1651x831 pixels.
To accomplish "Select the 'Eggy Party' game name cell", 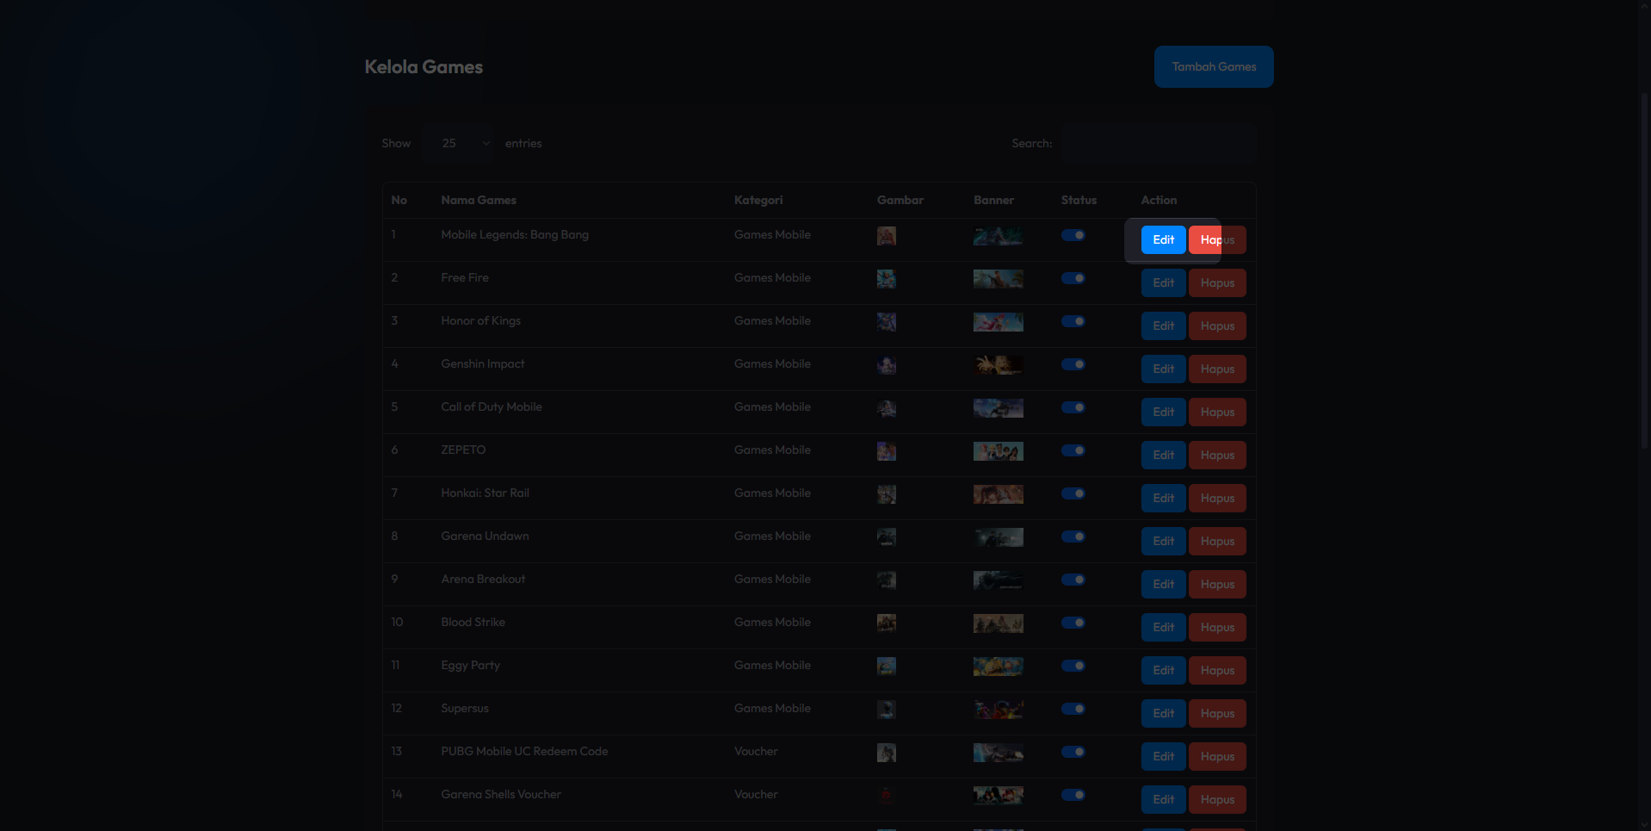I will pyautogui.click(x=470, y=666).
